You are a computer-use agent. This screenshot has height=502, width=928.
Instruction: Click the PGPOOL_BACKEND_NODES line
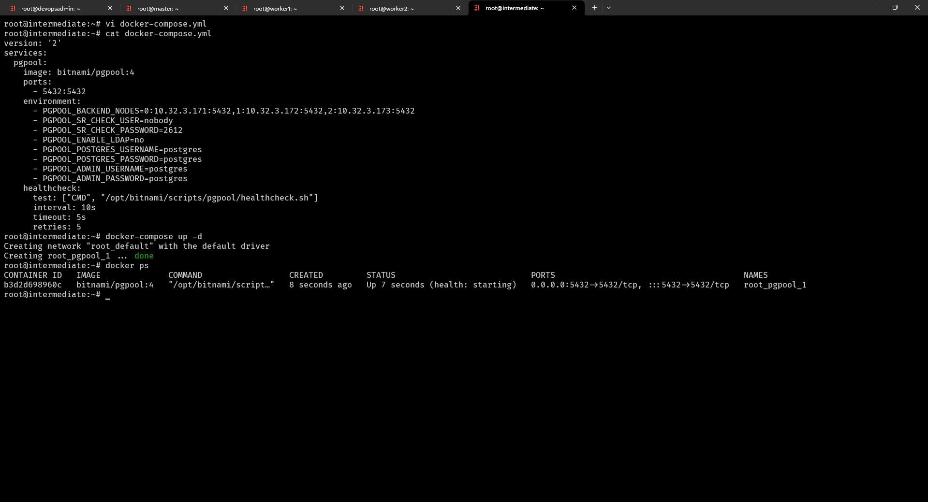(223, 111)
